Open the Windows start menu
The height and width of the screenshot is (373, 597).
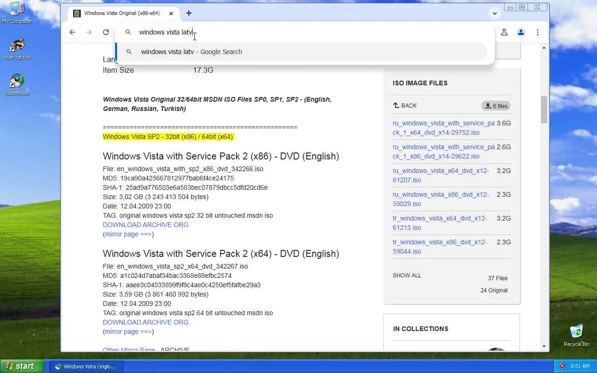point(22,366)
